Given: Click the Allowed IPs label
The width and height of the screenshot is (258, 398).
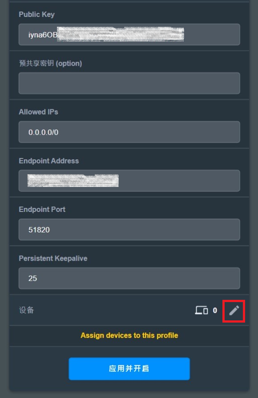Looking at the screenshot, I should pos(38,112).
